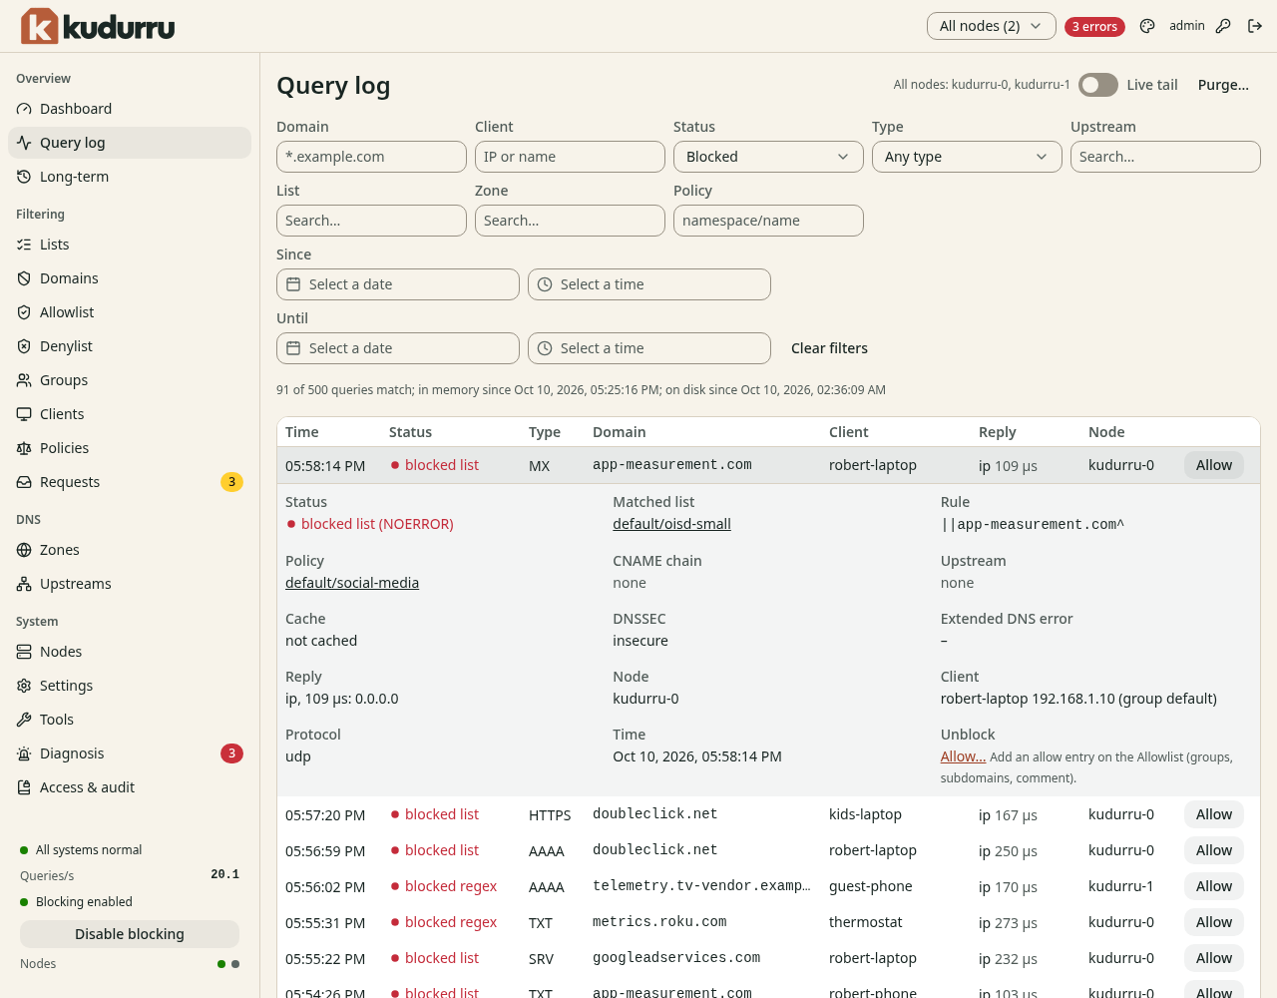Open Access & audit page

(130, 787)
